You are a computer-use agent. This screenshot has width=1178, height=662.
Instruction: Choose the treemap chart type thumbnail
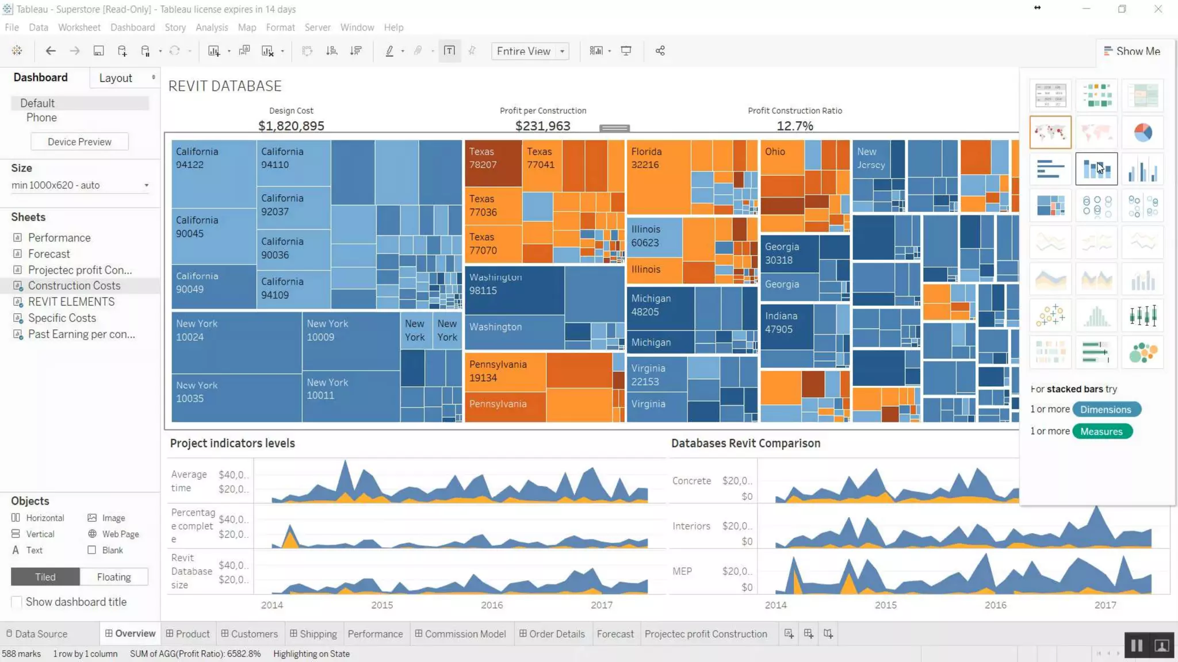[1050, 205]
